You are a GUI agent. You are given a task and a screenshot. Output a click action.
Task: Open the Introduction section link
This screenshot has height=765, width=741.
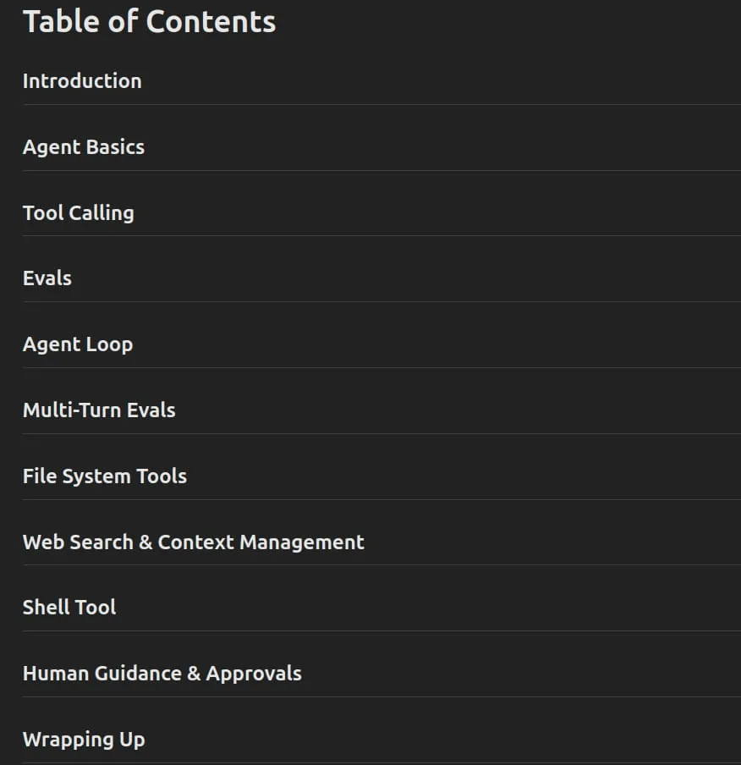[x=82, y=81]
